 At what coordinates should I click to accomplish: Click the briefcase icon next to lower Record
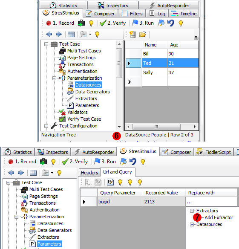[x=43, y=162]
